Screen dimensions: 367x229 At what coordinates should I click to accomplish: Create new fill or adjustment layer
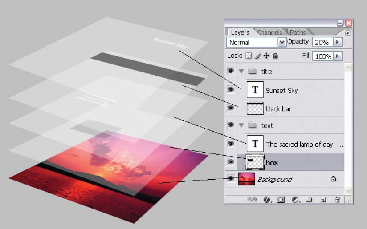click(x=295, y=200)
